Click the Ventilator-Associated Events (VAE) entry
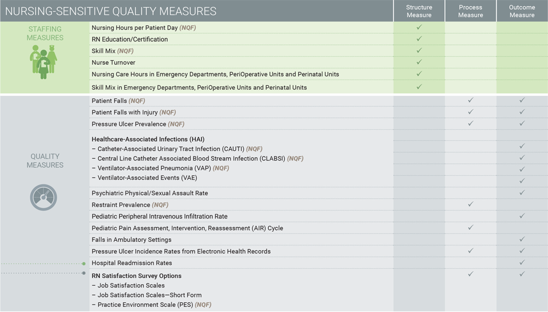This screenshot has height=312, width=548. (147, 178)
